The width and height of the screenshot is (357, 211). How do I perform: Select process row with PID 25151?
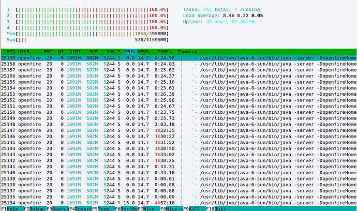point(178,106)
